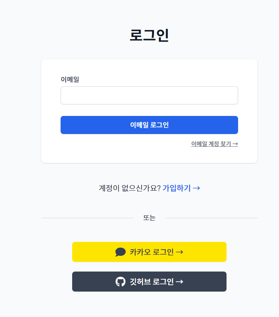The width and height of the screenshot is (279, 317).
Task: Click the 로그인 page heading
Action: point(149,35)
